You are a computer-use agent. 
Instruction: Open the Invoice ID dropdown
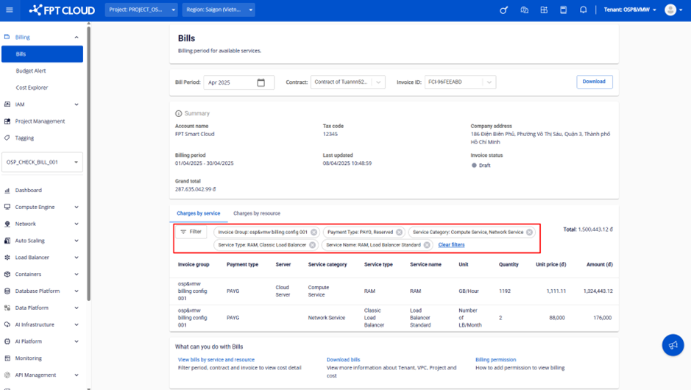point(459,82)
